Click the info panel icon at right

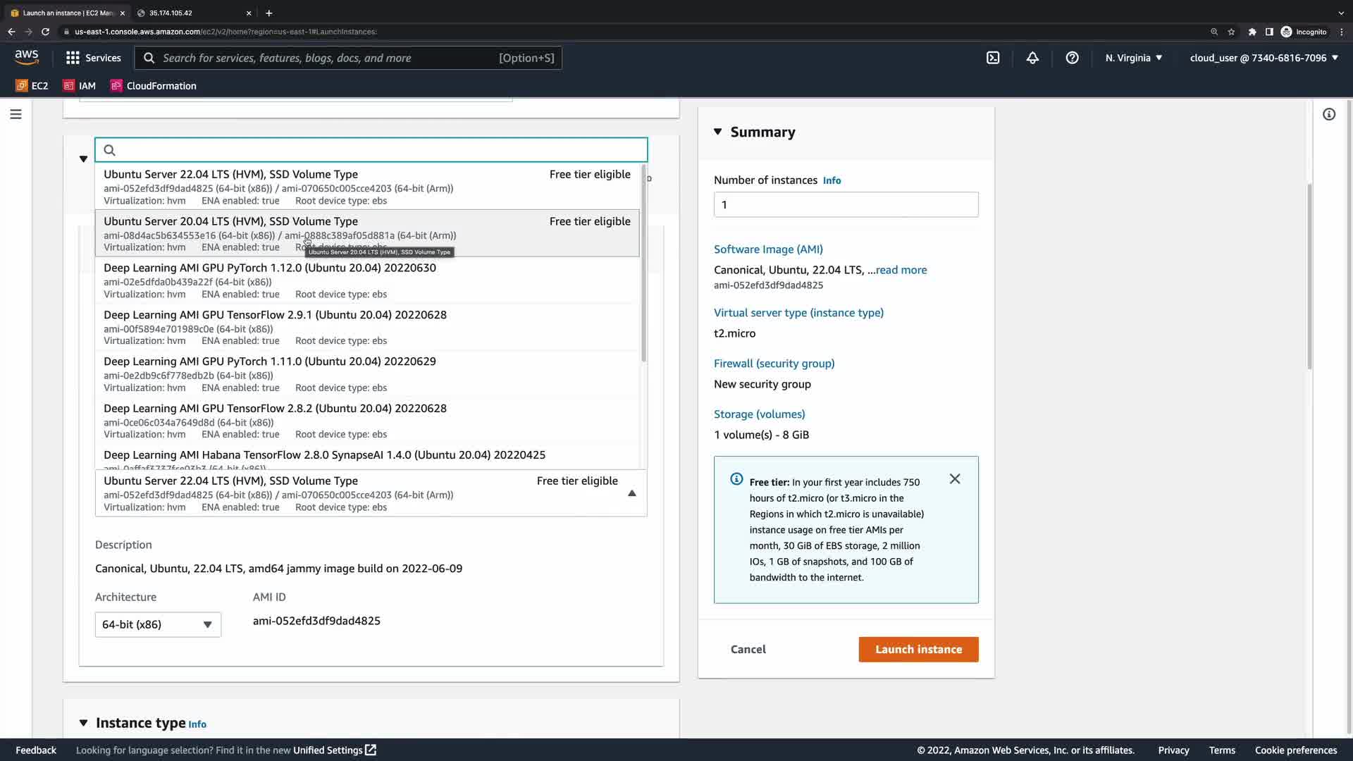pyautogui.click(x=1329, y=114)
